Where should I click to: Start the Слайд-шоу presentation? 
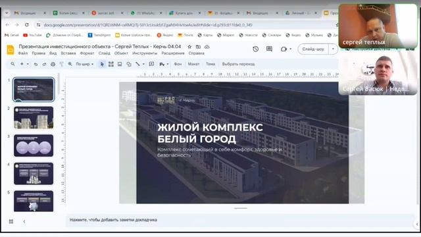pyautogui.click(x=313, y=49)
